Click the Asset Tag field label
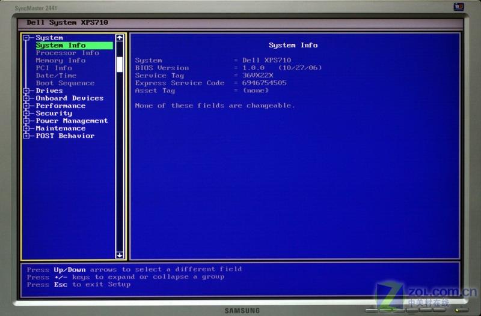Viewport: 481px width, 316px height. point(155,91)
